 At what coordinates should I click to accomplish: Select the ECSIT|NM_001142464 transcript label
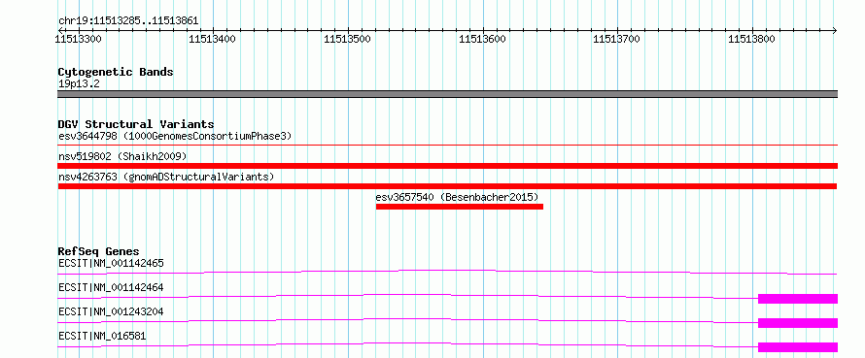point(111,287)
